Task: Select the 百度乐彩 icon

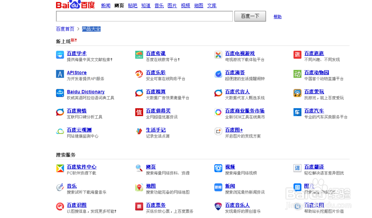Action: coord(139,74)
